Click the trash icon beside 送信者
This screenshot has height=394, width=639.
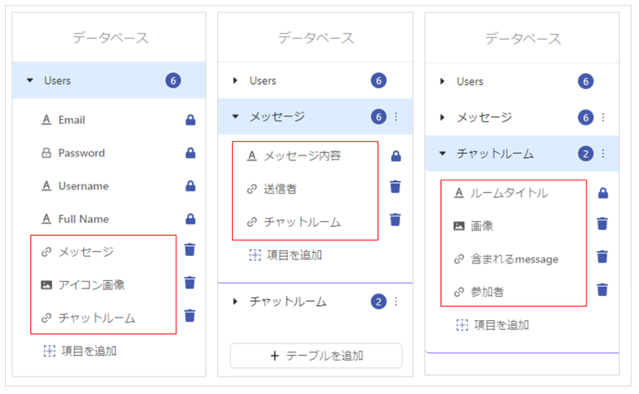coord(395,186)
